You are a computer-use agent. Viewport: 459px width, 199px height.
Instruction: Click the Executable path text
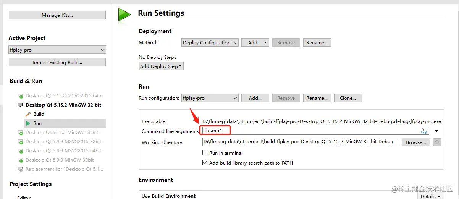[322, 121]
